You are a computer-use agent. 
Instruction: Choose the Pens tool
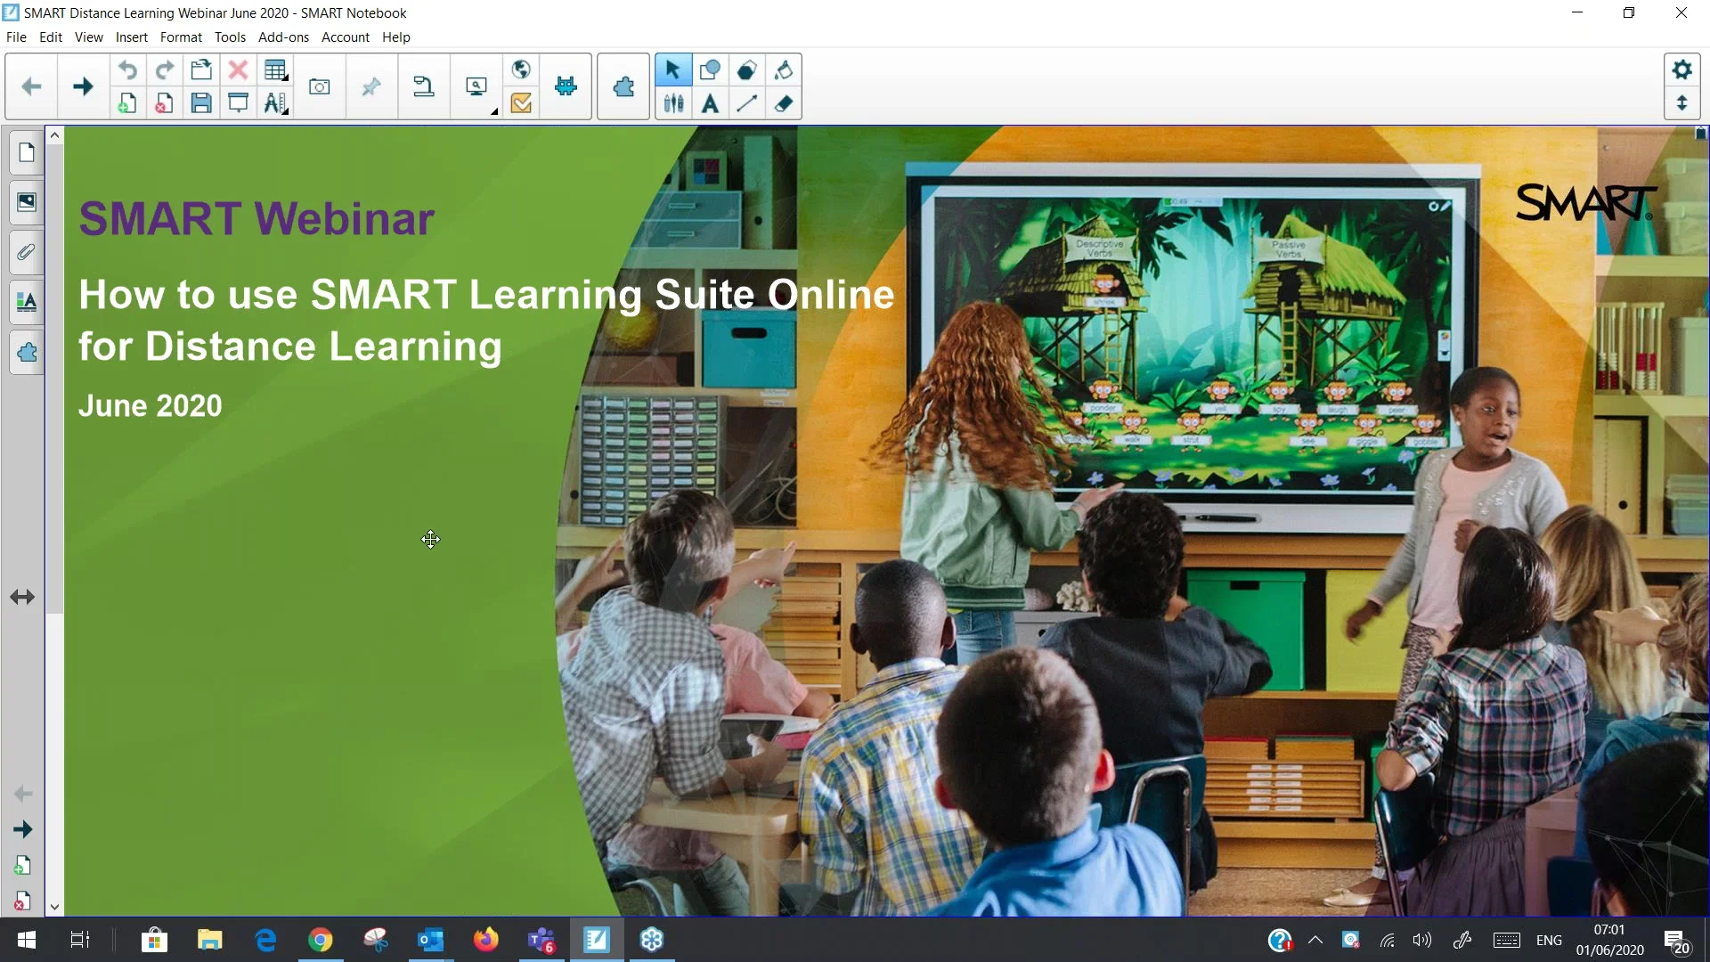(x=673, y=103)
